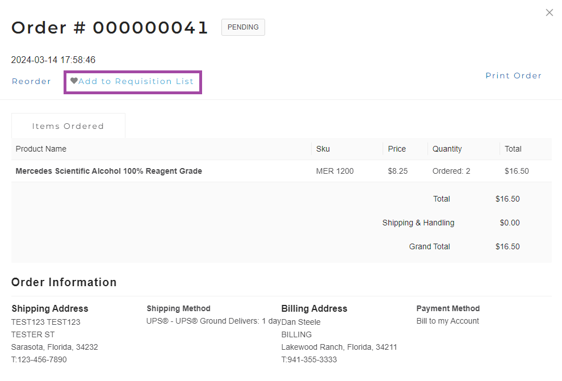Screen dimensions: 562x381
Task: Click the Shipping Address heading
Action: coord(50,308)
